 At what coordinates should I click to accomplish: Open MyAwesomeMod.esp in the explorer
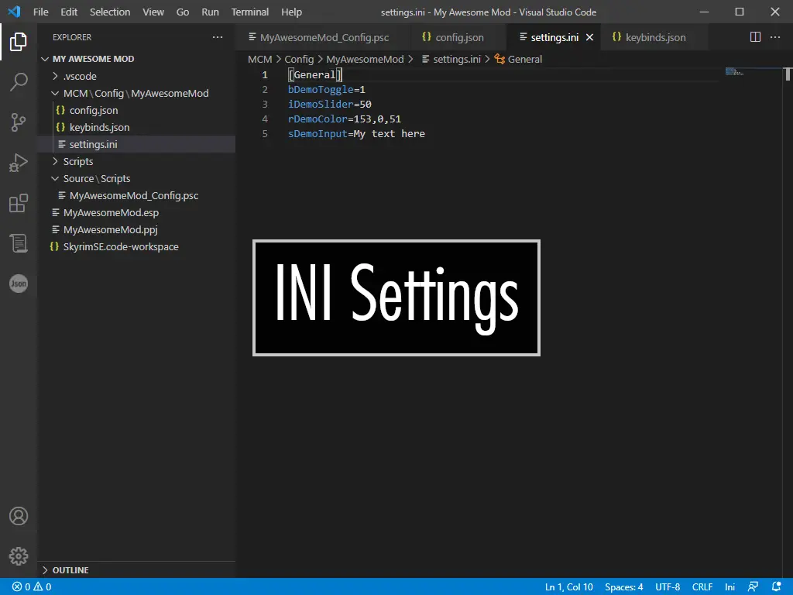111,212
